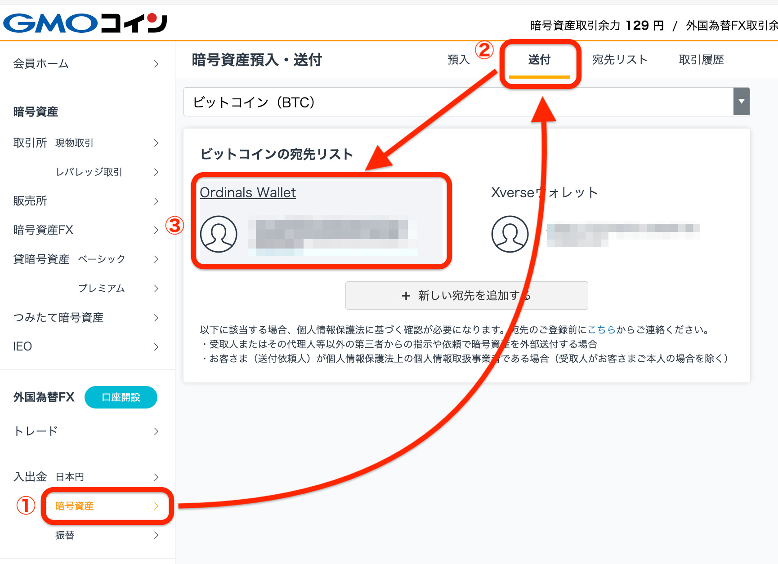Click the Ordinals Wallet blurred address

pos(333,235)
